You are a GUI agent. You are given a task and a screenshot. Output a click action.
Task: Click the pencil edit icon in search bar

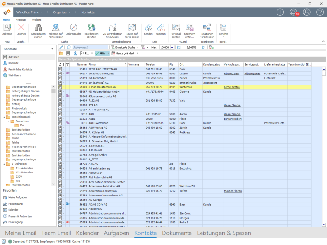click(x=61, y=47)
